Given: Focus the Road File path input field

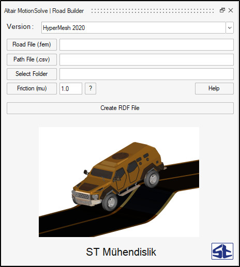Looking at the screenshot, I should pyautogui.click(x=146, y=44).
